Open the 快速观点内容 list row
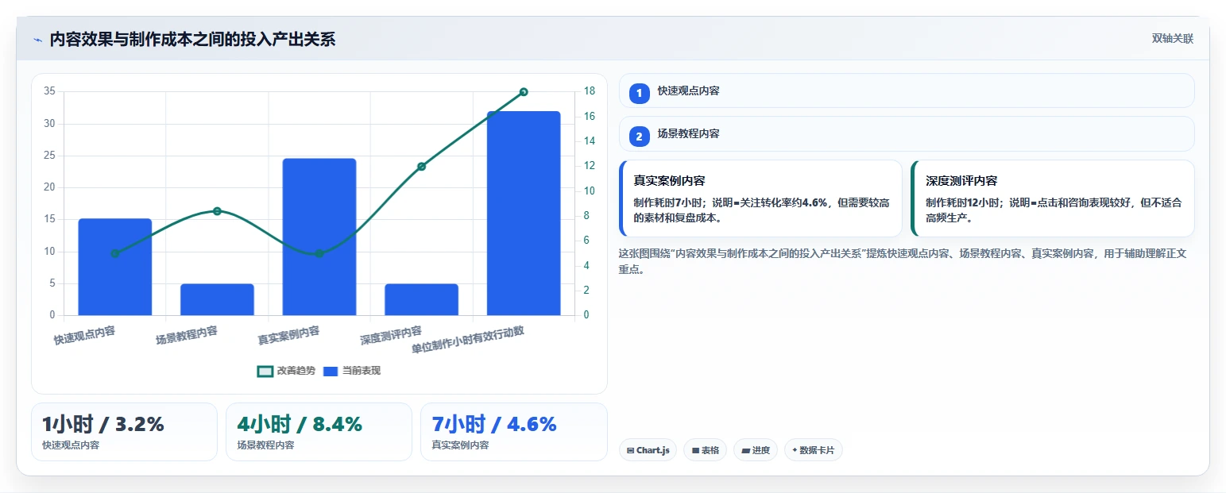The width and height of the screenshot is (1226, 493). 907,91
